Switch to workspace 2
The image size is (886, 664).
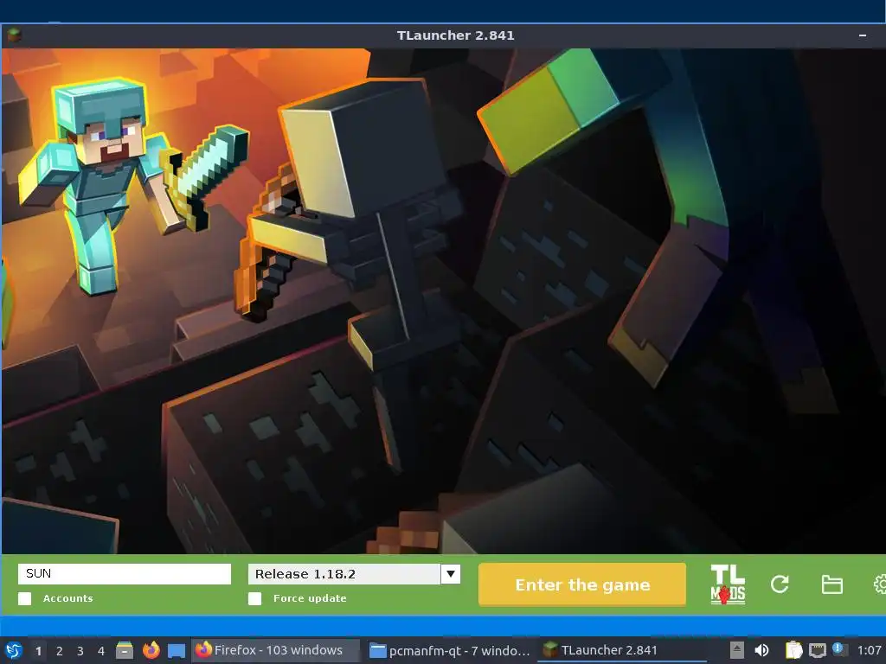click(60, 651)
